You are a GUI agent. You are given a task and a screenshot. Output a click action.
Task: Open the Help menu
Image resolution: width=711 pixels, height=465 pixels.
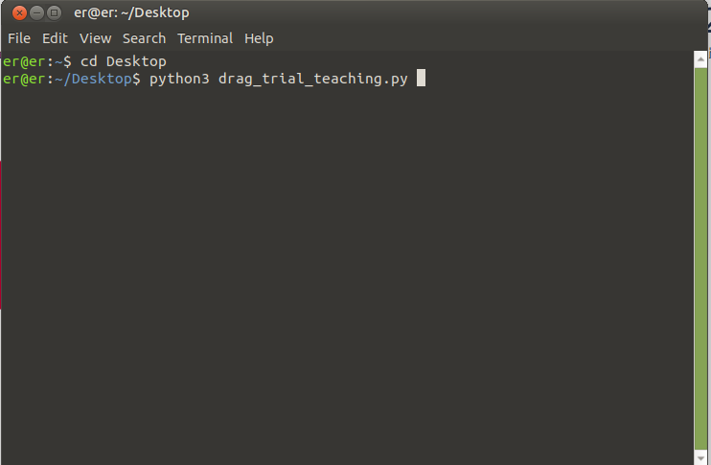[x=259, y=38]
